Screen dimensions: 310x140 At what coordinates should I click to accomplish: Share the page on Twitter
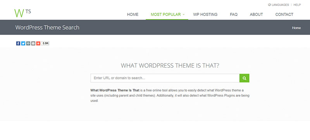(x=23, y=43)
